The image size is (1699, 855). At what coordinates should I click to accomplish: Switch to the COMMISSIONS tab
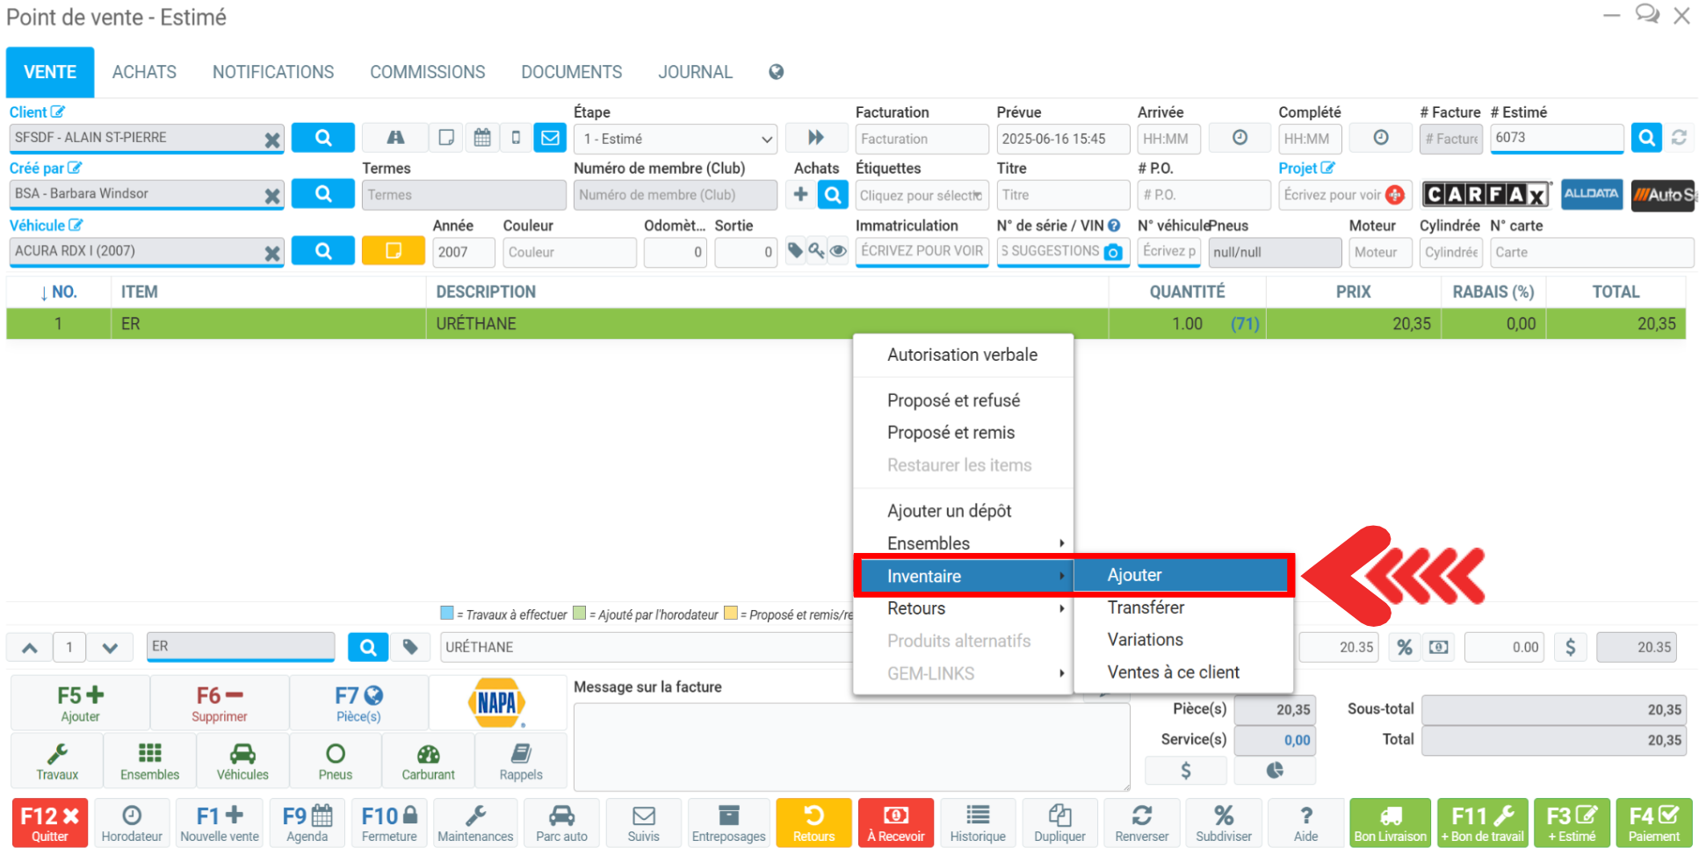pyautogui.click(x=427, y=72)
